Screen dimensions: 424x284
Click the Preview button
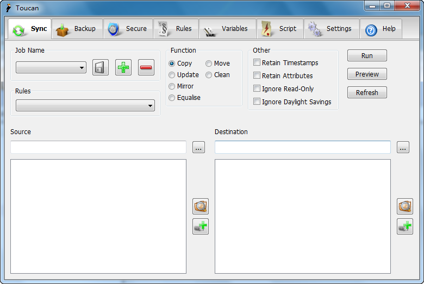coord(367,74)
